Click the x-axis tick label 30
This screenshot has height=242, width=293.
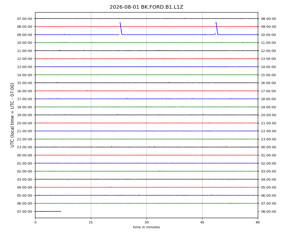(x=146, y=222)
